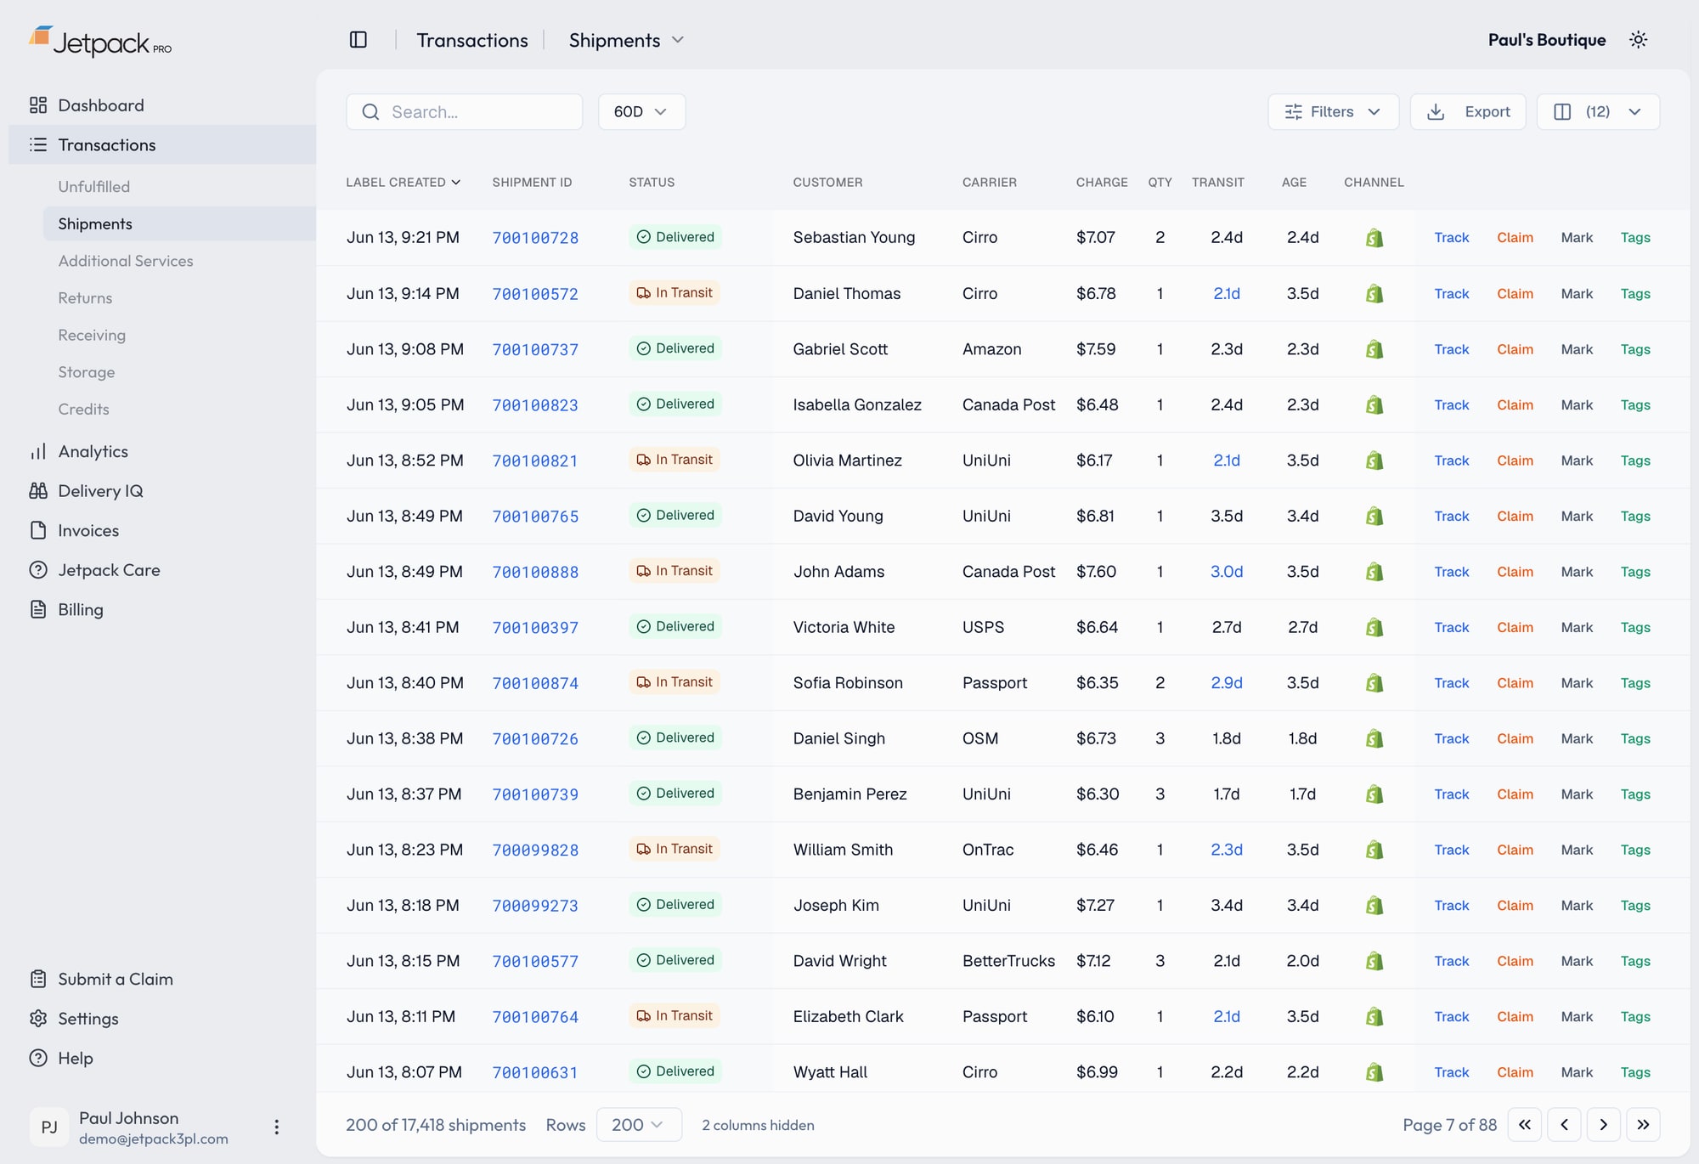The height and width of the screenshot is (1164, 1699).
Task: Open Credits section
Action: (x=83, y=409)
